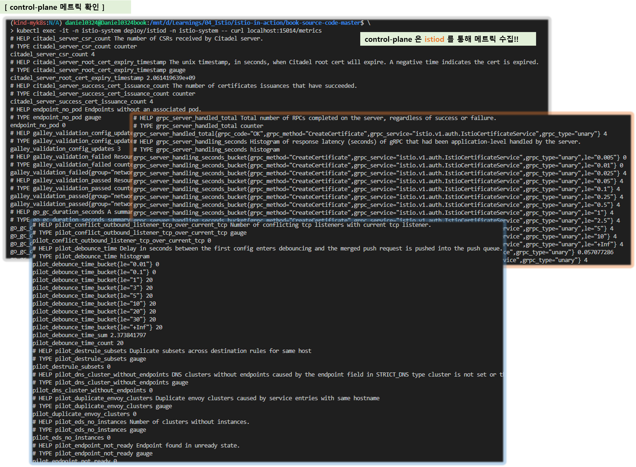Image resolution: width=636 pixels, height=467 pixels.
Task: Click the TYPE pilot_endpoint_not_ready gauge line
Action: click(92, 453)
